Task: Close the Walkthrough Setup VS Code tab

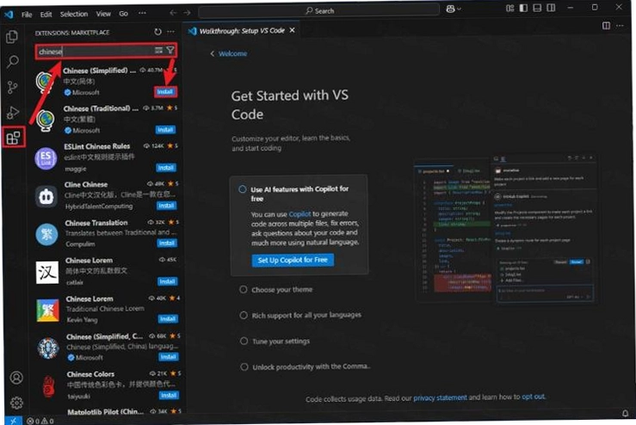Action: point(292,30)
